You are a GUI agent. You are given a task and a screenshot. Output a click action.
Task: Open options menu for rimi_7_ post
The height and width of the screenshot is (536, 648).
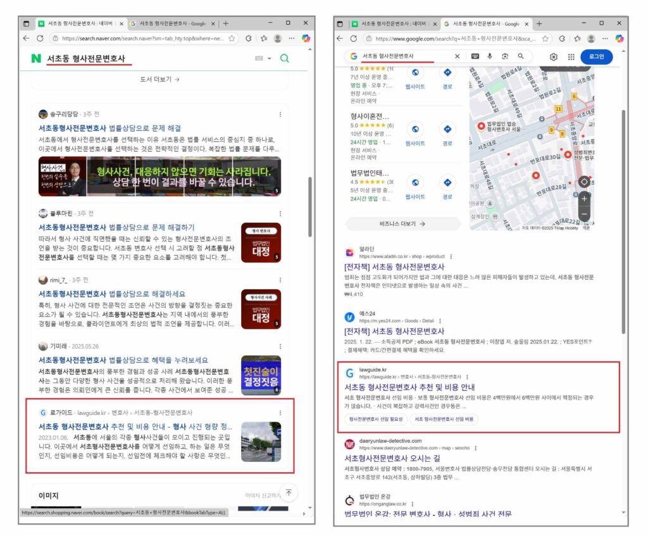point(280,280)
